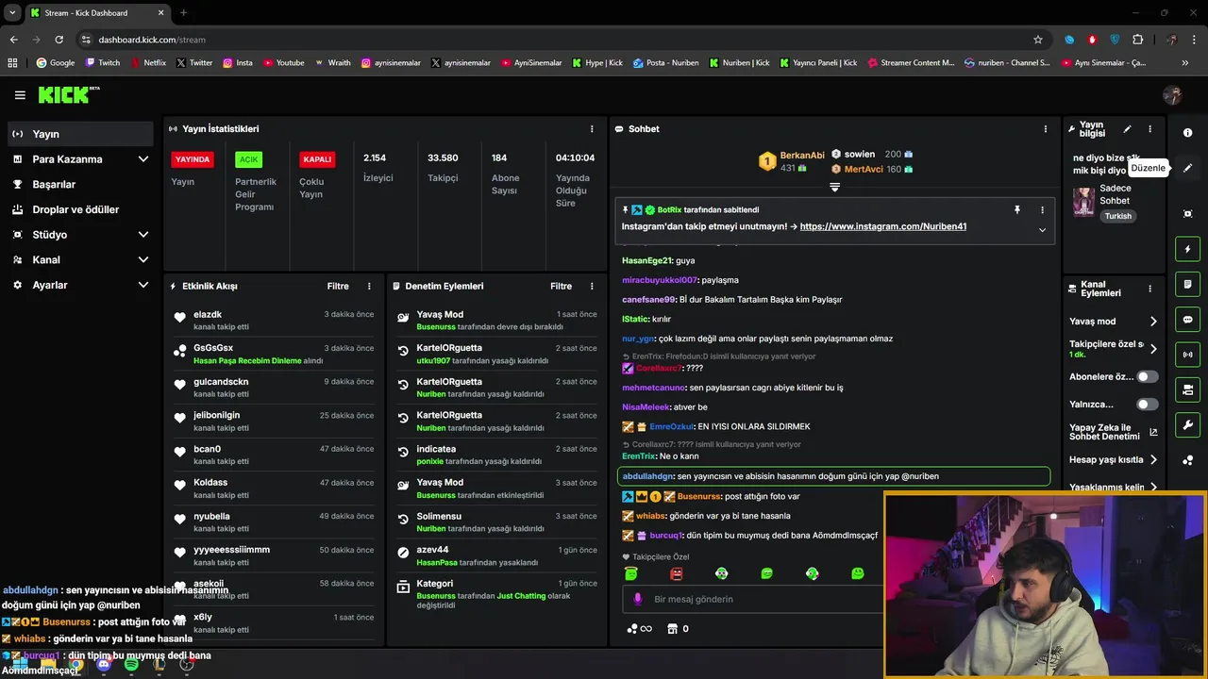Click the wrench icon in right rail
Viewport: 1208px width, 679px height.
coord(1187,425)
